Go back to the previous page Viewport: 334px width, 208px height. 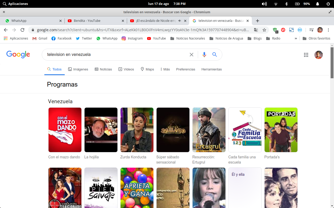(x=6, y=30)
